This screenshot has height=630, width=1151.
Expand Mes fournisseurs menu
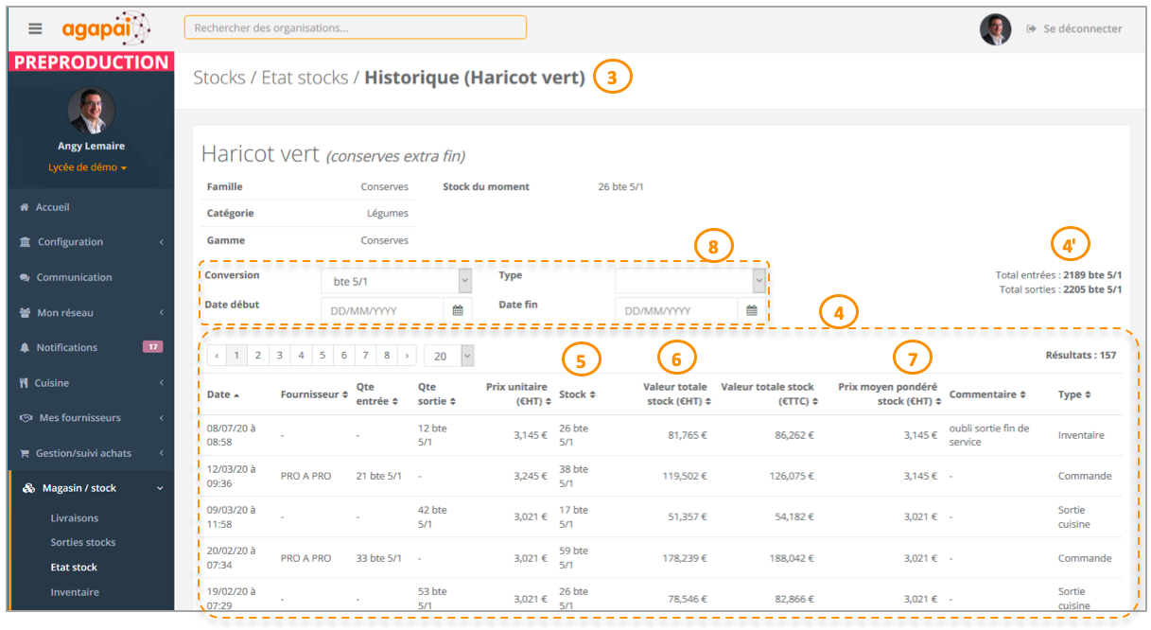click(91, 418)
